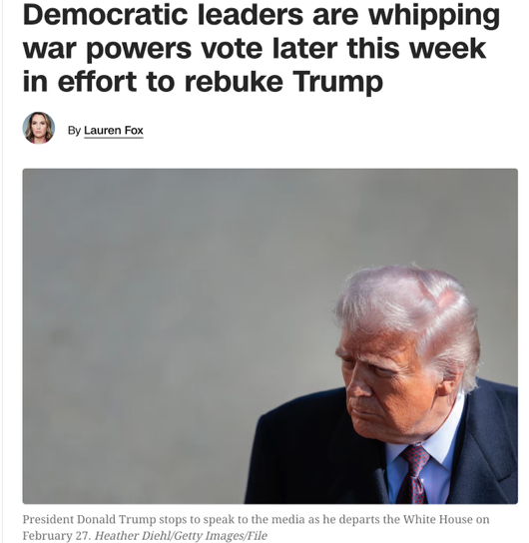Click the word "rebuke" in the headline
529x543 pixels.
pos(234,82)
